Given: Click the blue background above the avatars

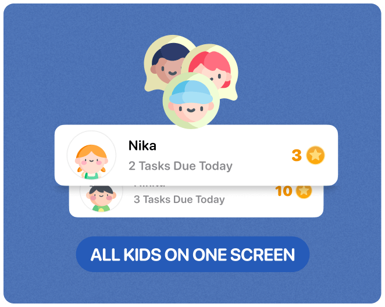Looking at the screenshot, I should pyautogui.click(x=192, y=20).
